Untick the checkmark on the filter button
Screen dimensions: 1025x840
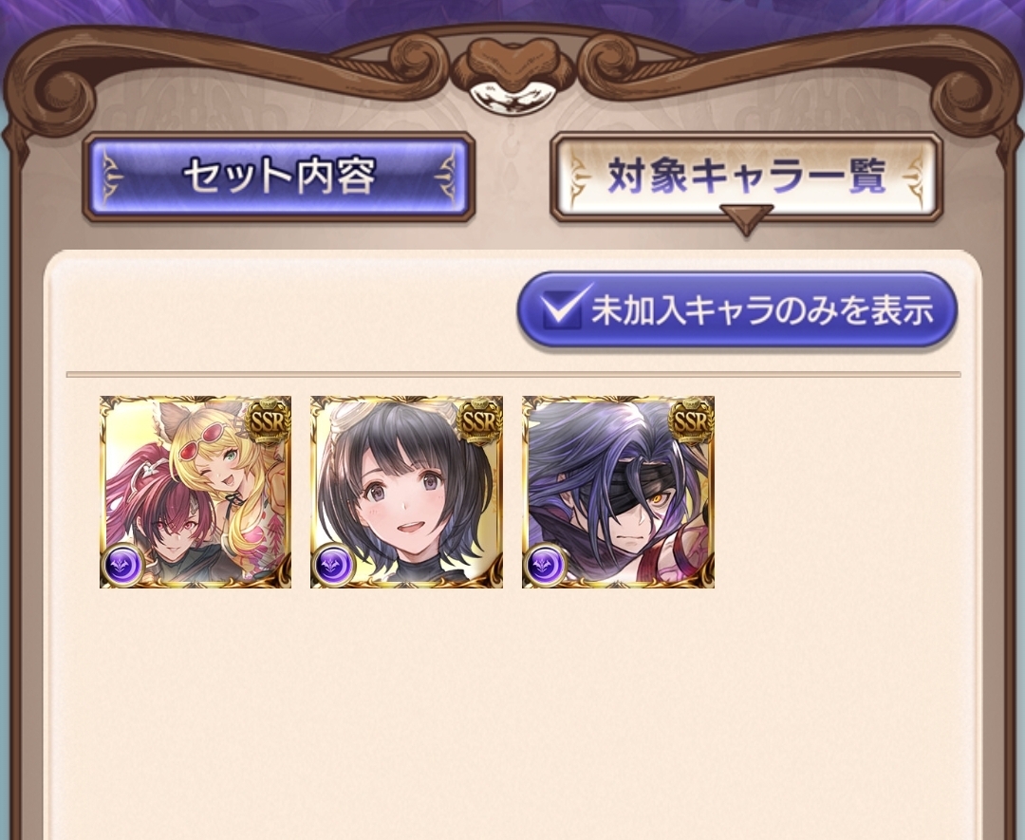(x=564, y=308)
